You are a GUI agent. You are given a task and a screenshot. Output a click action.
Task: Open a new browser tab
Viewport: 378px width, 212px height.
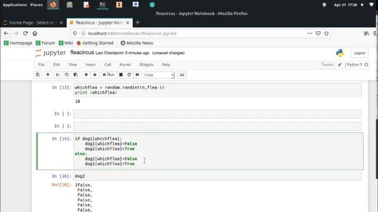138,22
